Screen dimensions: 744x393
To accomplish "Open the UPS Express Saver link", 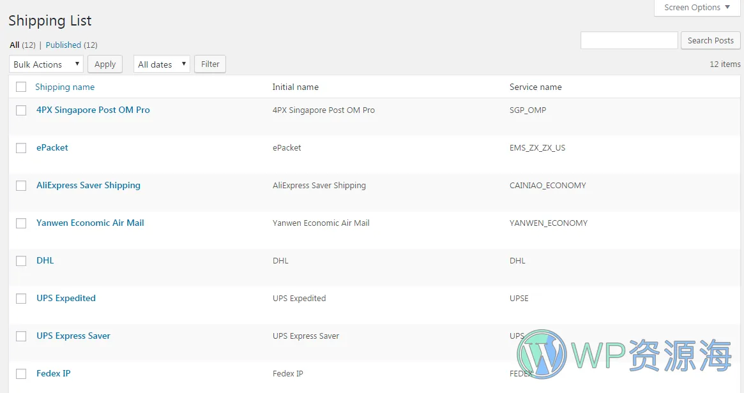I will pos(73,336).
